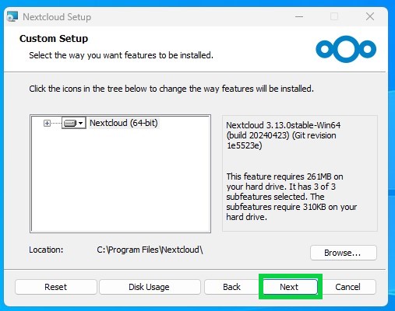This screenshot has width=395, height=311.
Task: Reset the feature selections
Action: 56,287
